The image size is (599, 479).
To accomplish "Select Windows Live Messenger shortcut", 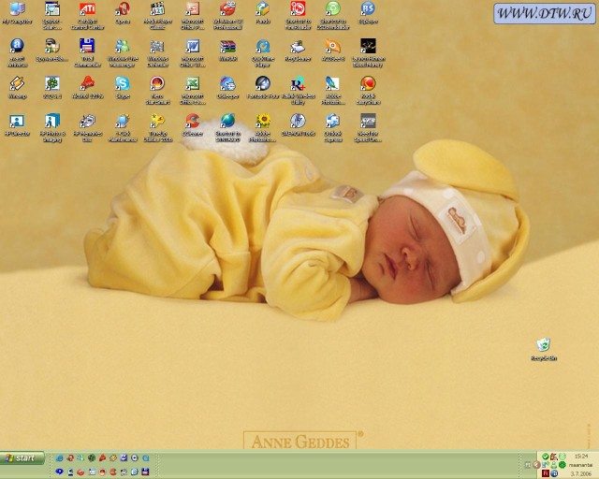I will pyautogui.click(x=123, y=52).
